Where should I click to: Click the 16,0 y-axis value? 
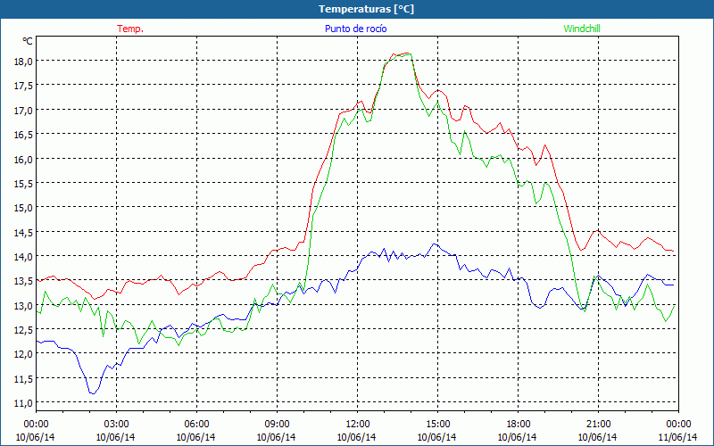point(23,160)
